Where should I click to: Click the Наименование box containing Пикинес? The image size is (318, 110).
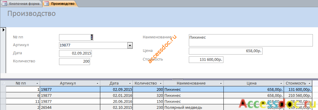[251, 40]
